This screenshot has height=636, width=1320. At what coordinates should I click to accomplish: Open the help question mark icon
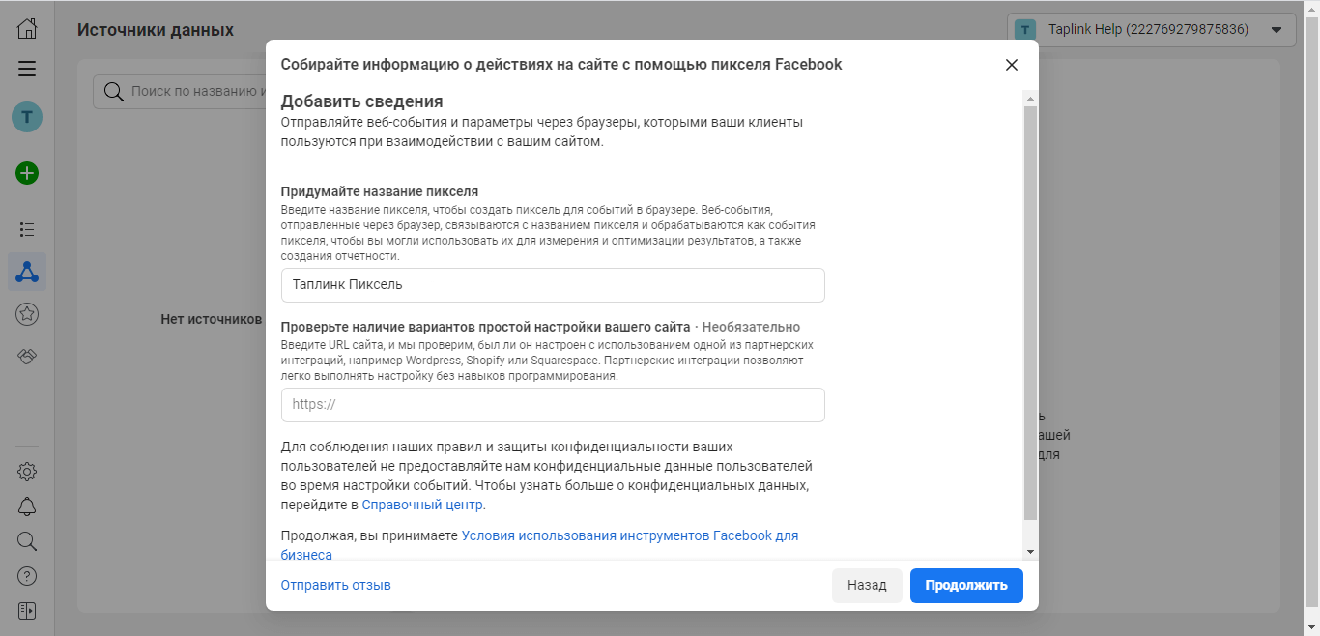click(27, 576)
